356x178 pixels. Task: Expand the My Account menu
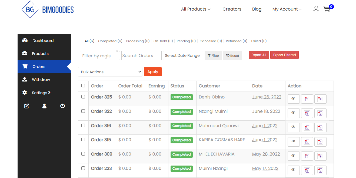coord(287,9)
